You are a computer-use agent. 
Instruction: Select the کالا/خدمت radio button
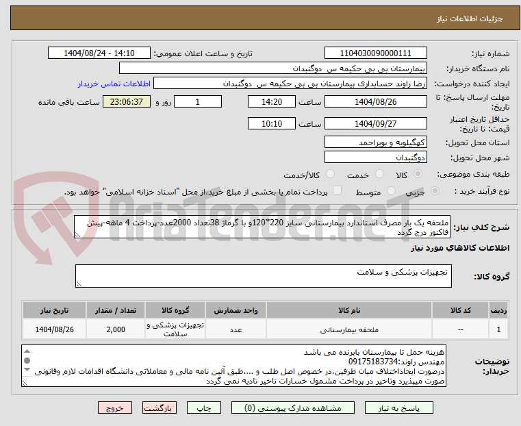[x=330, y=174]
